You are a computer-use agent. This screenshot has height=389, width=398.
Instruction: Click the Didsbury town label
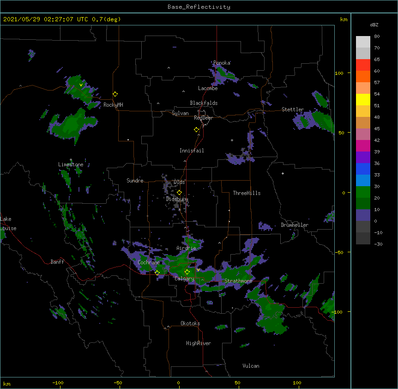177,199
